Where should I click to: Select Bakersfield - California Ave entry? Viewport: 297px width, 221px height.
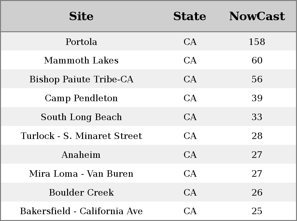81,211
